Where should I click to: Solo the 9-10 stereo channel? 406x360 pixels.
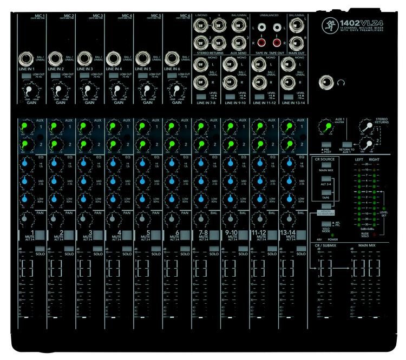243,249
